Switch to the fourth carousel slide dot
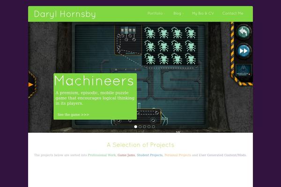This screenshot has height=187, width=281. pos(149,127)
